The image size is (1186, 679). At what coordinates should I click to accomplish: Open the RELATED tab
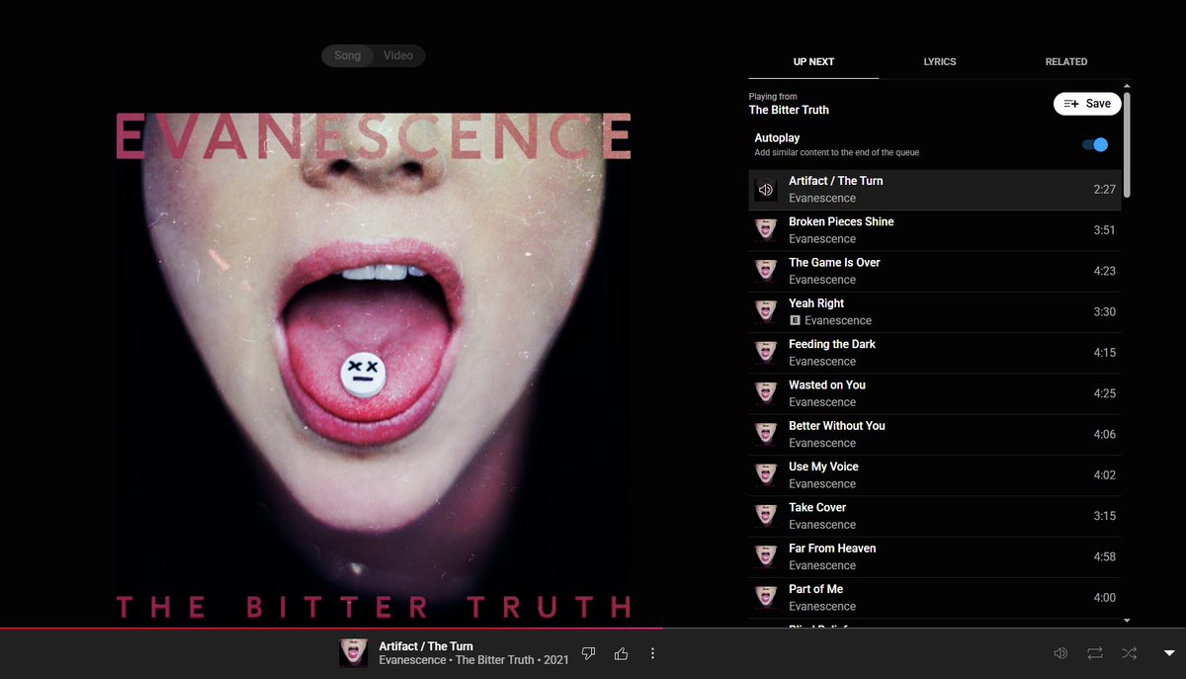(1066, 61)
